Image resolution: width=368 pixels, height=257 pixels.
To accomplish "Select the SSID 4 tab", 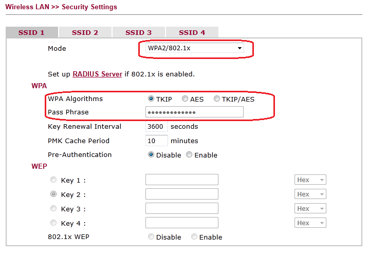I will pos(192,32).
